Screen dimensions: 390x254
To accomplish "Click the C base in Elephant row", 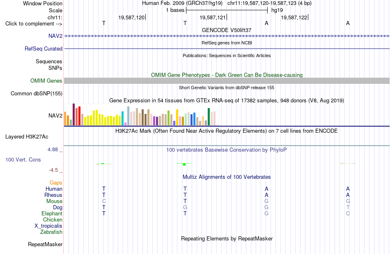I will click(x=348, y=213).
